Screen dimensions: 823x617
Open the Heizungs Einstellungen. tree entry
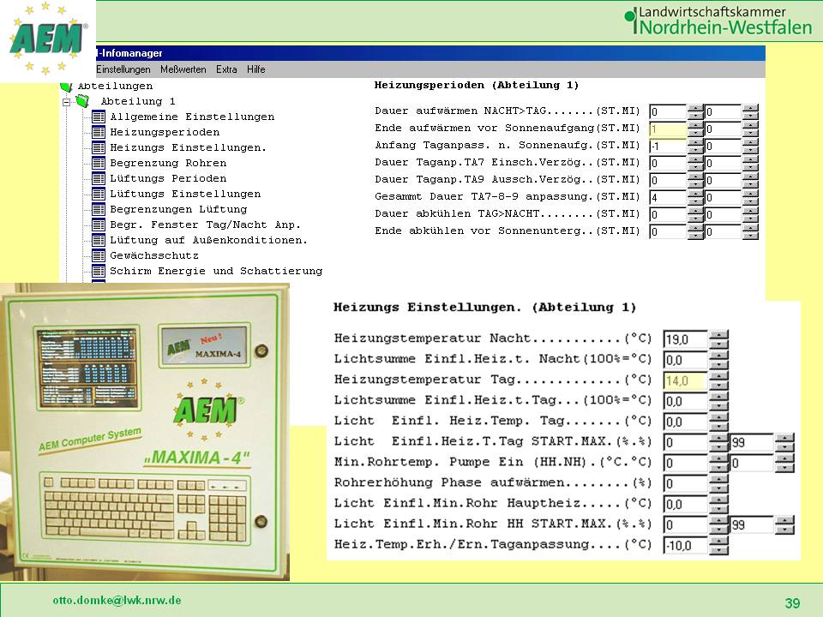click(188, 147)
